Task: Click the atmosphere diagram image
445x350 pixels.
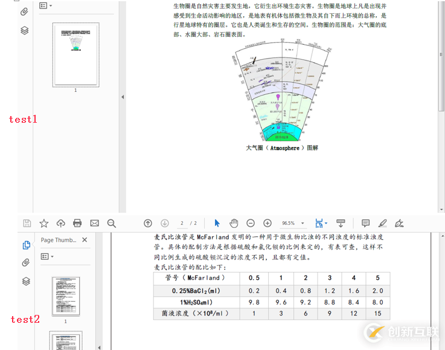Action: 282,90
